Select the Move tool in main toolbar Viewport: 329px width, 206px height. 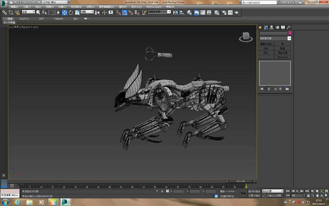pyautogui.click(x=64, y=12)
